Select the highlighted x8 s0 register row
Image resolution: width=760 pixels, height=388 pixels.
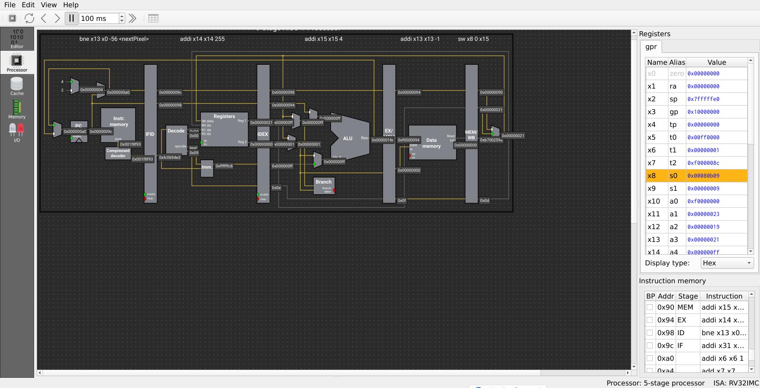[x=697, y=175]
